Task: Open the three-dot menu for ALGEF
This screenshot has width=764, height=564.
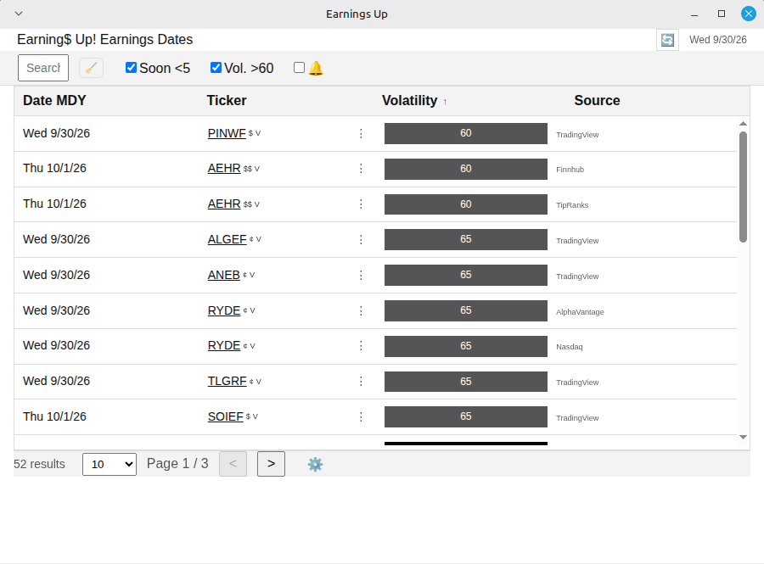Action: point(361,239)
